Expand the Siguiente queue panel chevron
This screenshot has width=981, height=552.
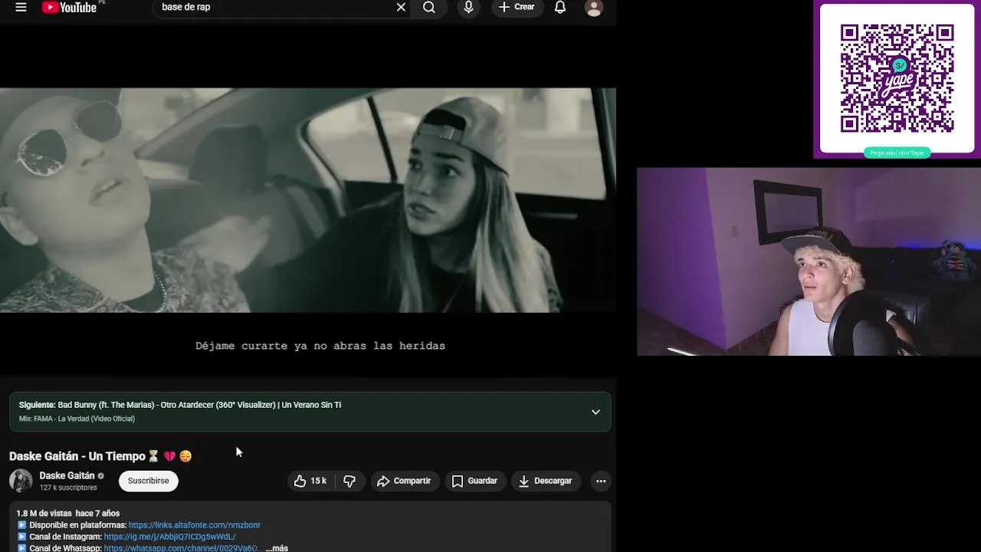595,412
